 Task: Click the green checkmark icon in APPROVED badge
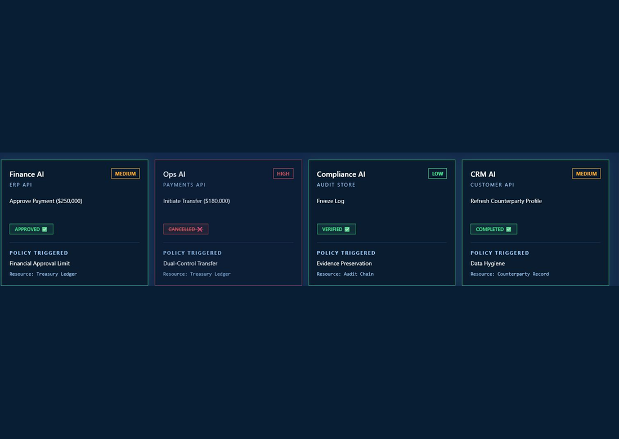point(44,230)
